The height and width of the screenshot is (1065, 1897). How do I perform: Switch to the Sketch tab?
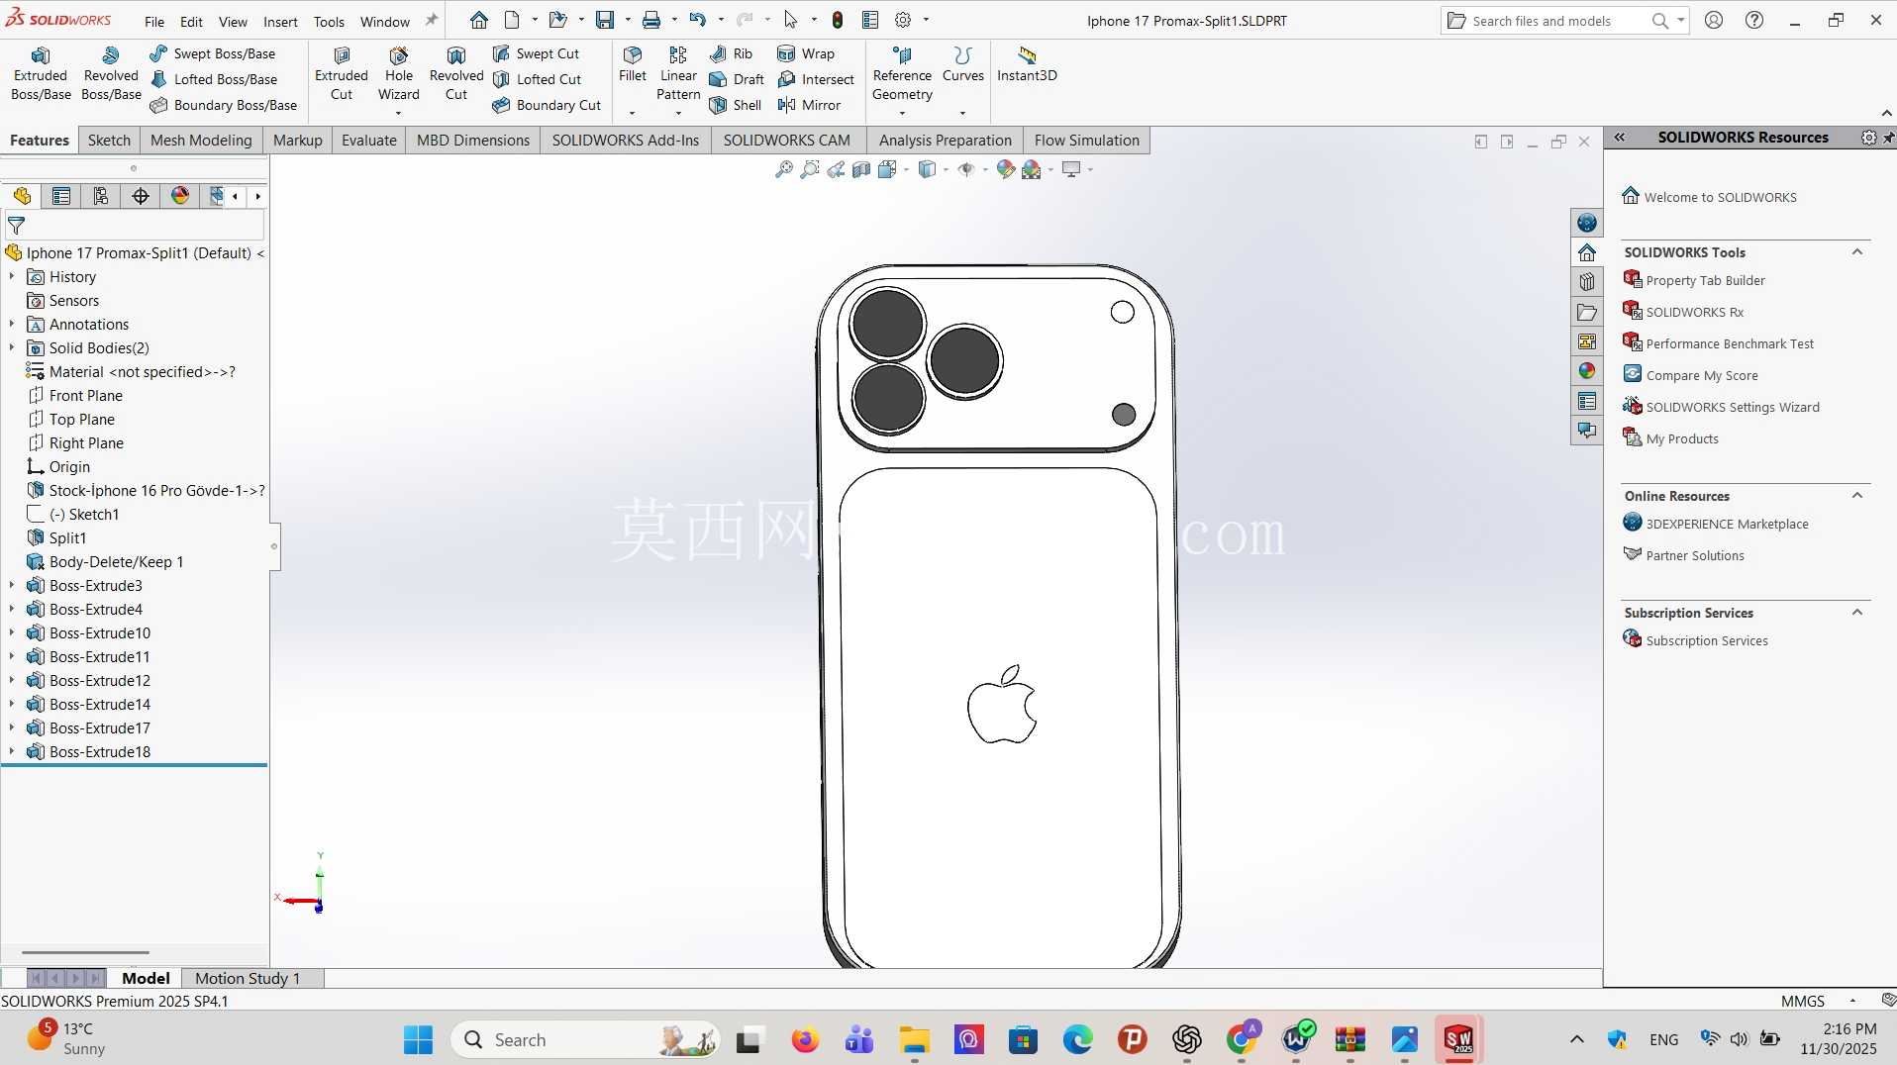tap(109, 141)
